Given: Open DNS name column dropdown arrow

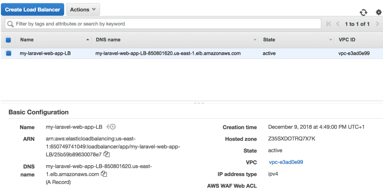Looking at the screenshot, I should point(255,40).
